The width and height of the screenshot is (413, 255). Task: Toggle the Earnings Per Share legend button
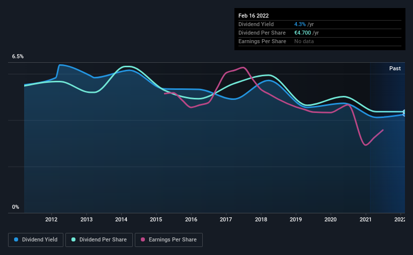169,240
